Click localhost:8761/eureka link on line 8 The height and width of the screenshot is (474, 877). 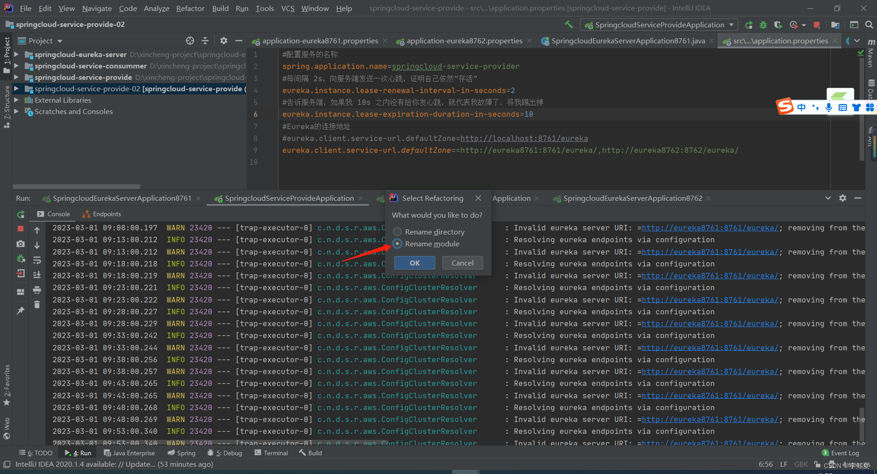click(x=524, y=138)
